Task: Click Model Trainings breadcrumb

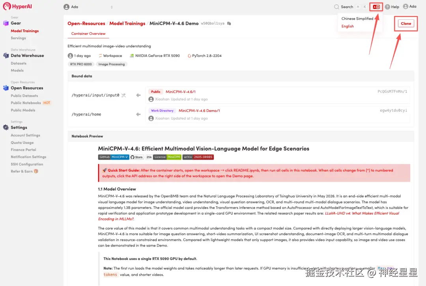Action: 127,23
